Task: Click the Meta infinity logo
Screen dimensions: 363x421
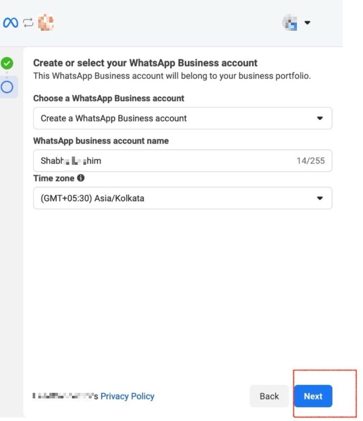Action: click(10, 23)
